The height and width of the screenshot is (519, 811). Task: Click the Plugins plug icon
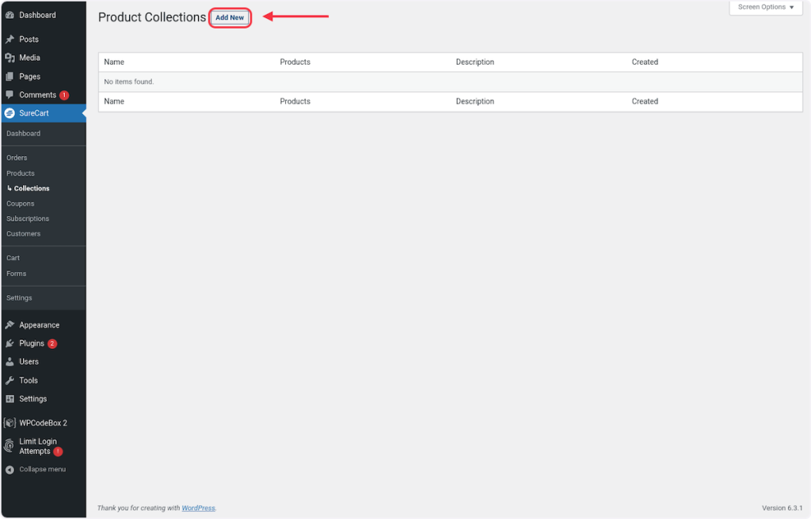coord(10,343)
